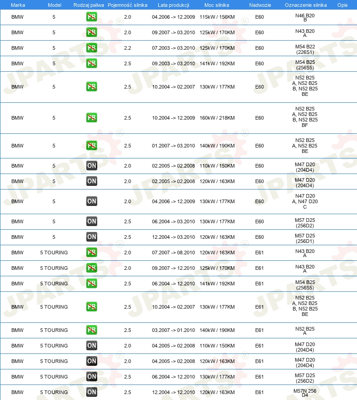Click diesel ON icon in E61 110kW / 150KM row
The width and height of the screenshot is (357, 400).
pos(92,345)
